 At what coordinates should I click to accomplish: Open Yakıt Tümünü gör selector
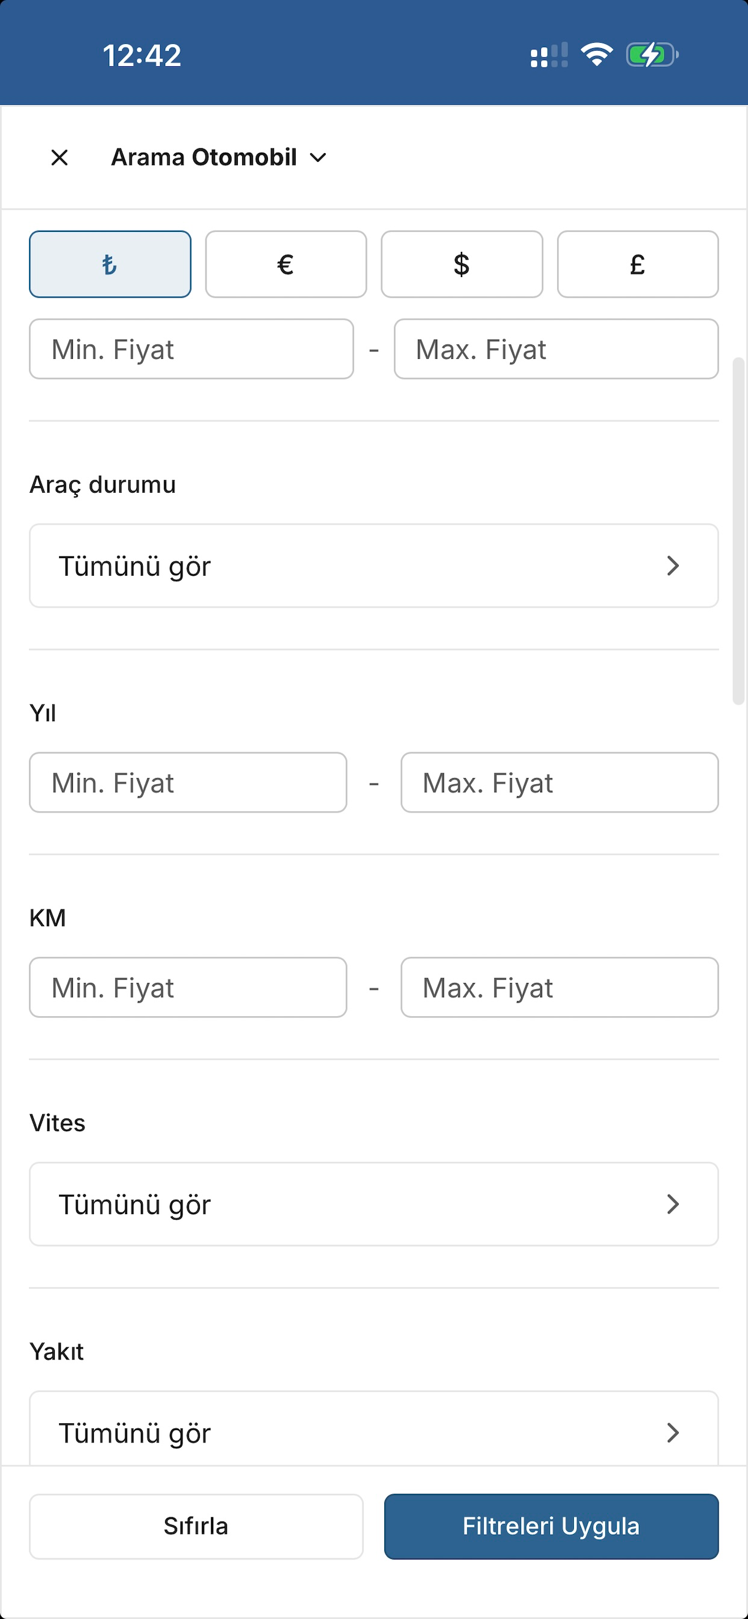[374, 1429]
